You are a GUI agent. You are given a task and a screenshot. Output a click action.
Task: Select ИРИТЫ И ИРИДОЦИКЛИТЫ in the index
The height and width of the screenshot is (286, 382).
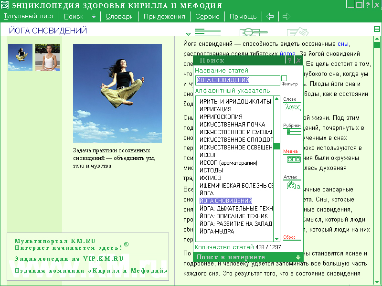pyautogui.click(x=235, y=102)
